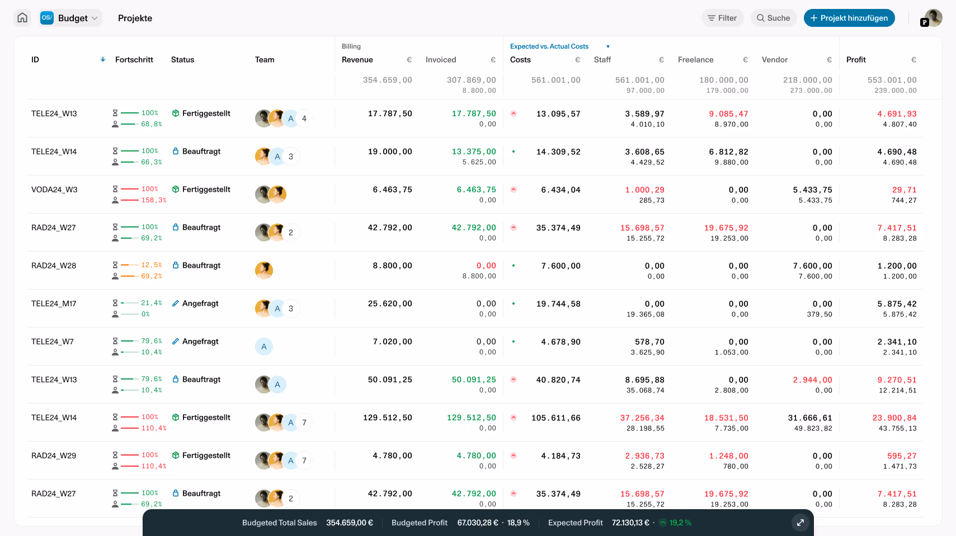Viewport: 956px width, 536px height.
Task: Click staff value 37.256,34
Action: [642, 418]
